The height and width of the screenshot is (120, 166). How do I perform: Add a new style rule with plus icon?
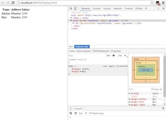(x=125, y=56)
